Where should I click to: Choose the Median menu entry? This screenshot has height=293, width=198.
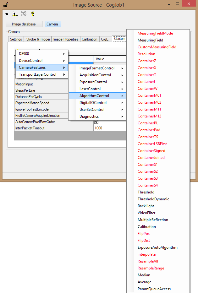pos(144,275)
